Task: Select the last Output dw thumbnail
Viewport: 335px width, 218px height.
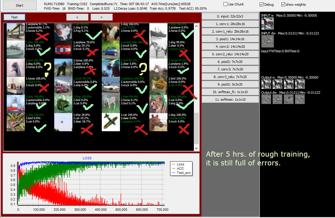Action: (x=300, y=99)
